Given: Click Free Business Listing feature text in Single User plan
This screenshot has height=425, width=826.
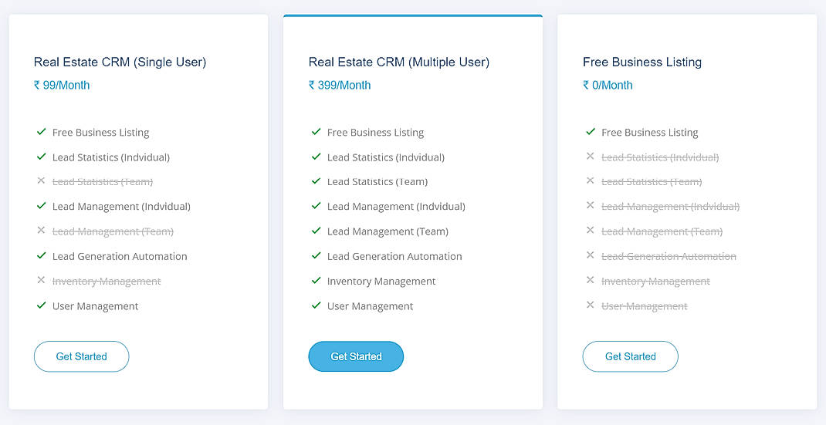Looking at the screenshot, I should pyautogui.click(x=100, y=133).
